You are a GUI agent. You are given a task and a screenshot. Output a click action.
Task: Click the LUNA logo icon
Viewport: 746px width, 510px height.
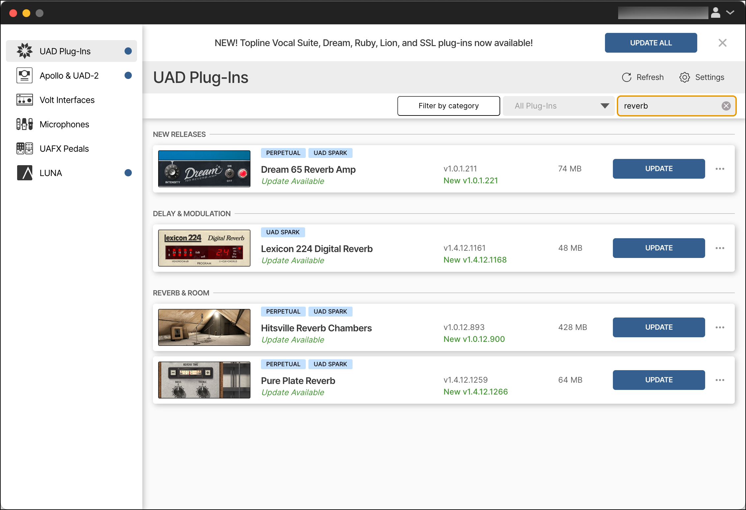[x=25, y=173]
